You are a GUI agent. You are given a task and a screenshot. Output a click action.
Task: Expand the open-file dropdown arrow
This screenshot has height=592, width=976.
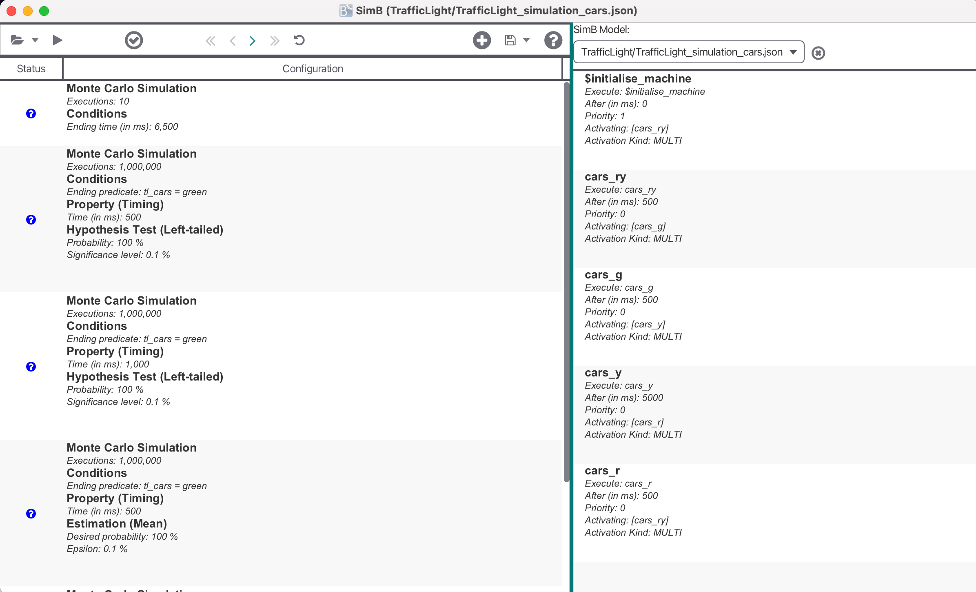(x=35, y=40)
